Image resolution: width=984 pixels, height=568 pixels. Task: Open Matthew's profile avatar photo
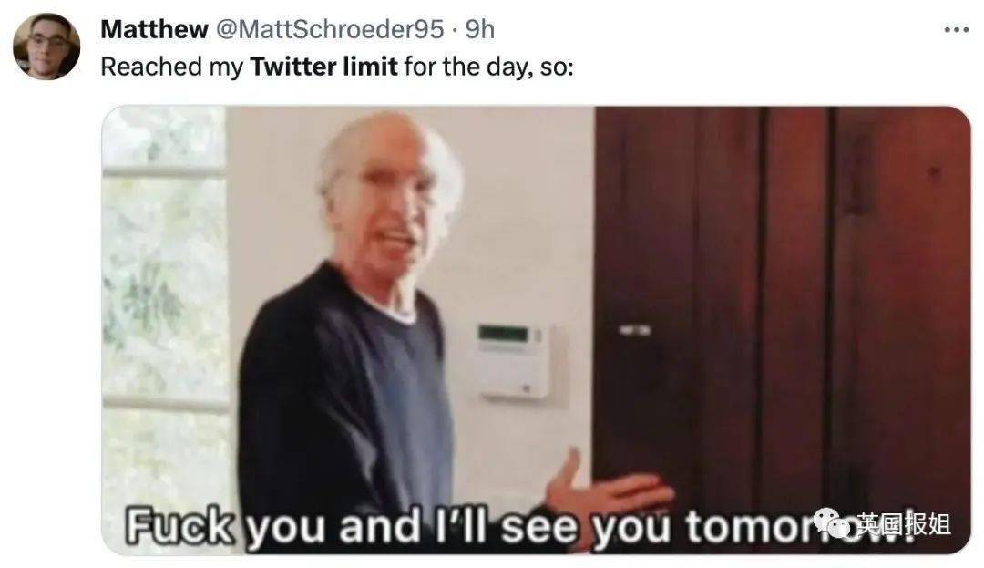coord(46,46)
